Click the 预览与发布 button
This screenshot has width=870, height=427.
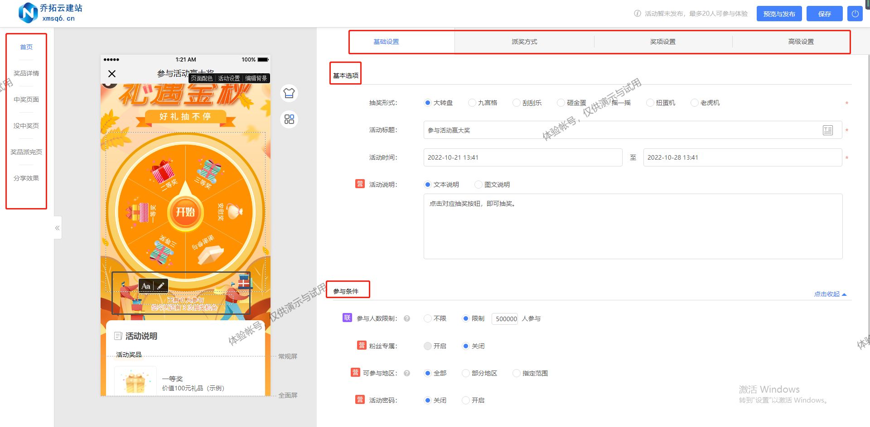[778, 14]
